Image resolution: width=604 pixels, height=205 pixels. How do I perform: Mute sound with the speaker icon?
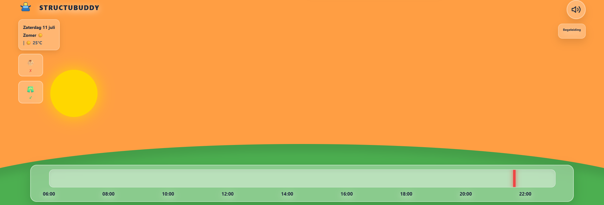click(576, 9)
